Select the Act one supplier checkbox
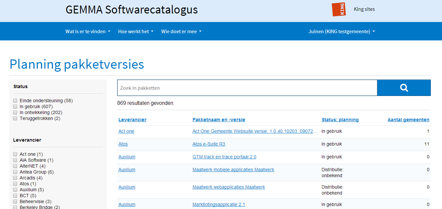The width and height of the screenshot is (442, 209). pyautogui.click(x=15, y=154)
